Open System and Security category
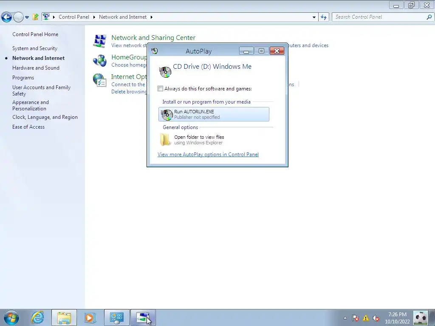This screenshot has height=326, width=435. 35,48
